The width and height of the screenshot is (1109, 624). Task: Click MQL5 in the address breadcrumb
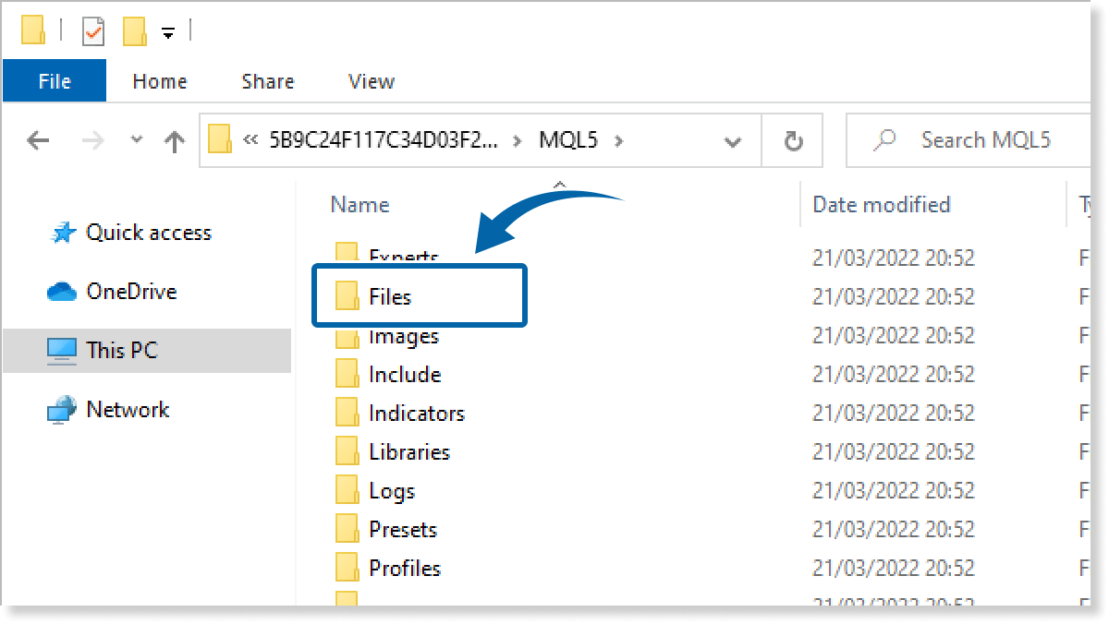568,140
